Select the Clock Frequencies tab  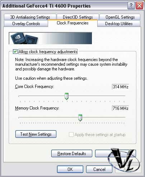(x=72, y=23)
